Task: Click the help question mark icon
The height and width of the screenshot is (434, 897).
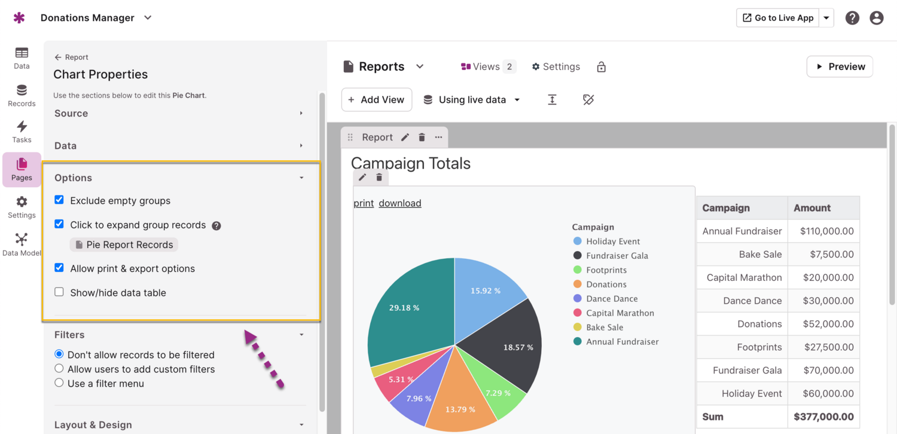Action: [852, 18]
